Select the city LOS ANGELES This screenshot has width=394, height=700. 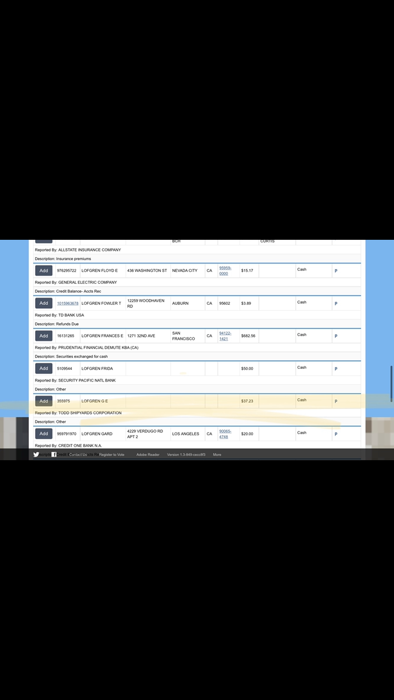coord(186,433)
